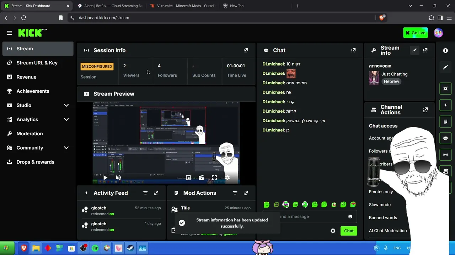
Task: Expand the Analytics sidebar section
Action: coord(66,119)
